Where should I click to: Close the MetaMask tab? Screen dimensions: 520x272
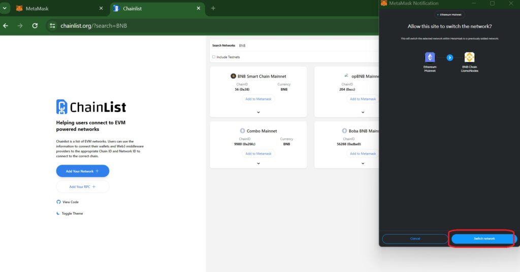[101, 8]
